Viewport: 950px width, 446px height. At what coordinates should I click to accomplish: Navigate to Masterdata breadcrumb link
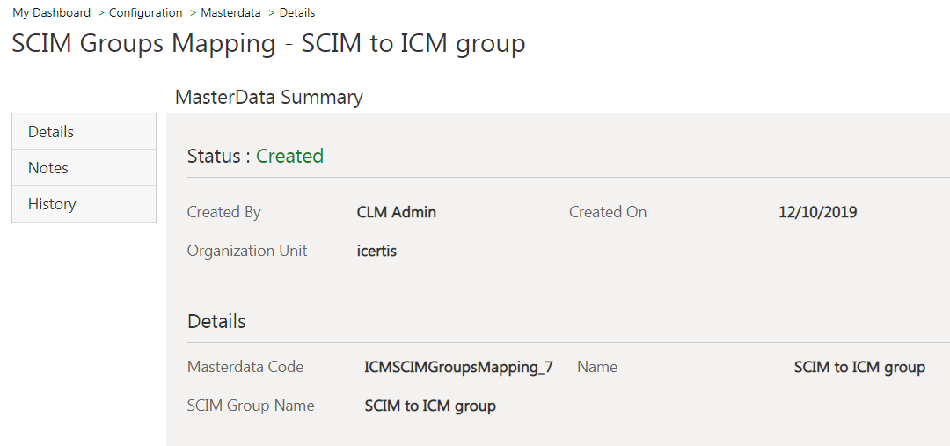(x=230, y=12)
